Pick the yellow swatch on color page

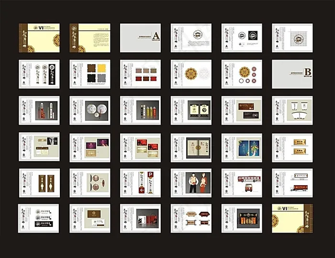(x=101, y=69)
